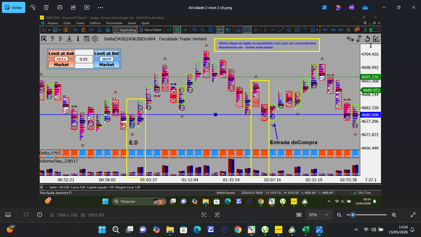Image resolution: width=421 pixels, height=237 pixels.
Task: Scan image for text with OCR icon
Action: coord(217,215)
